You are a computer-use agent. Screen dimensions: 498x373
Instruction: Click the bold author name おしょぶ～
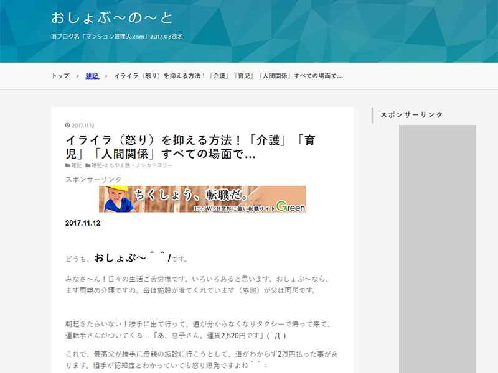[120, 257]
